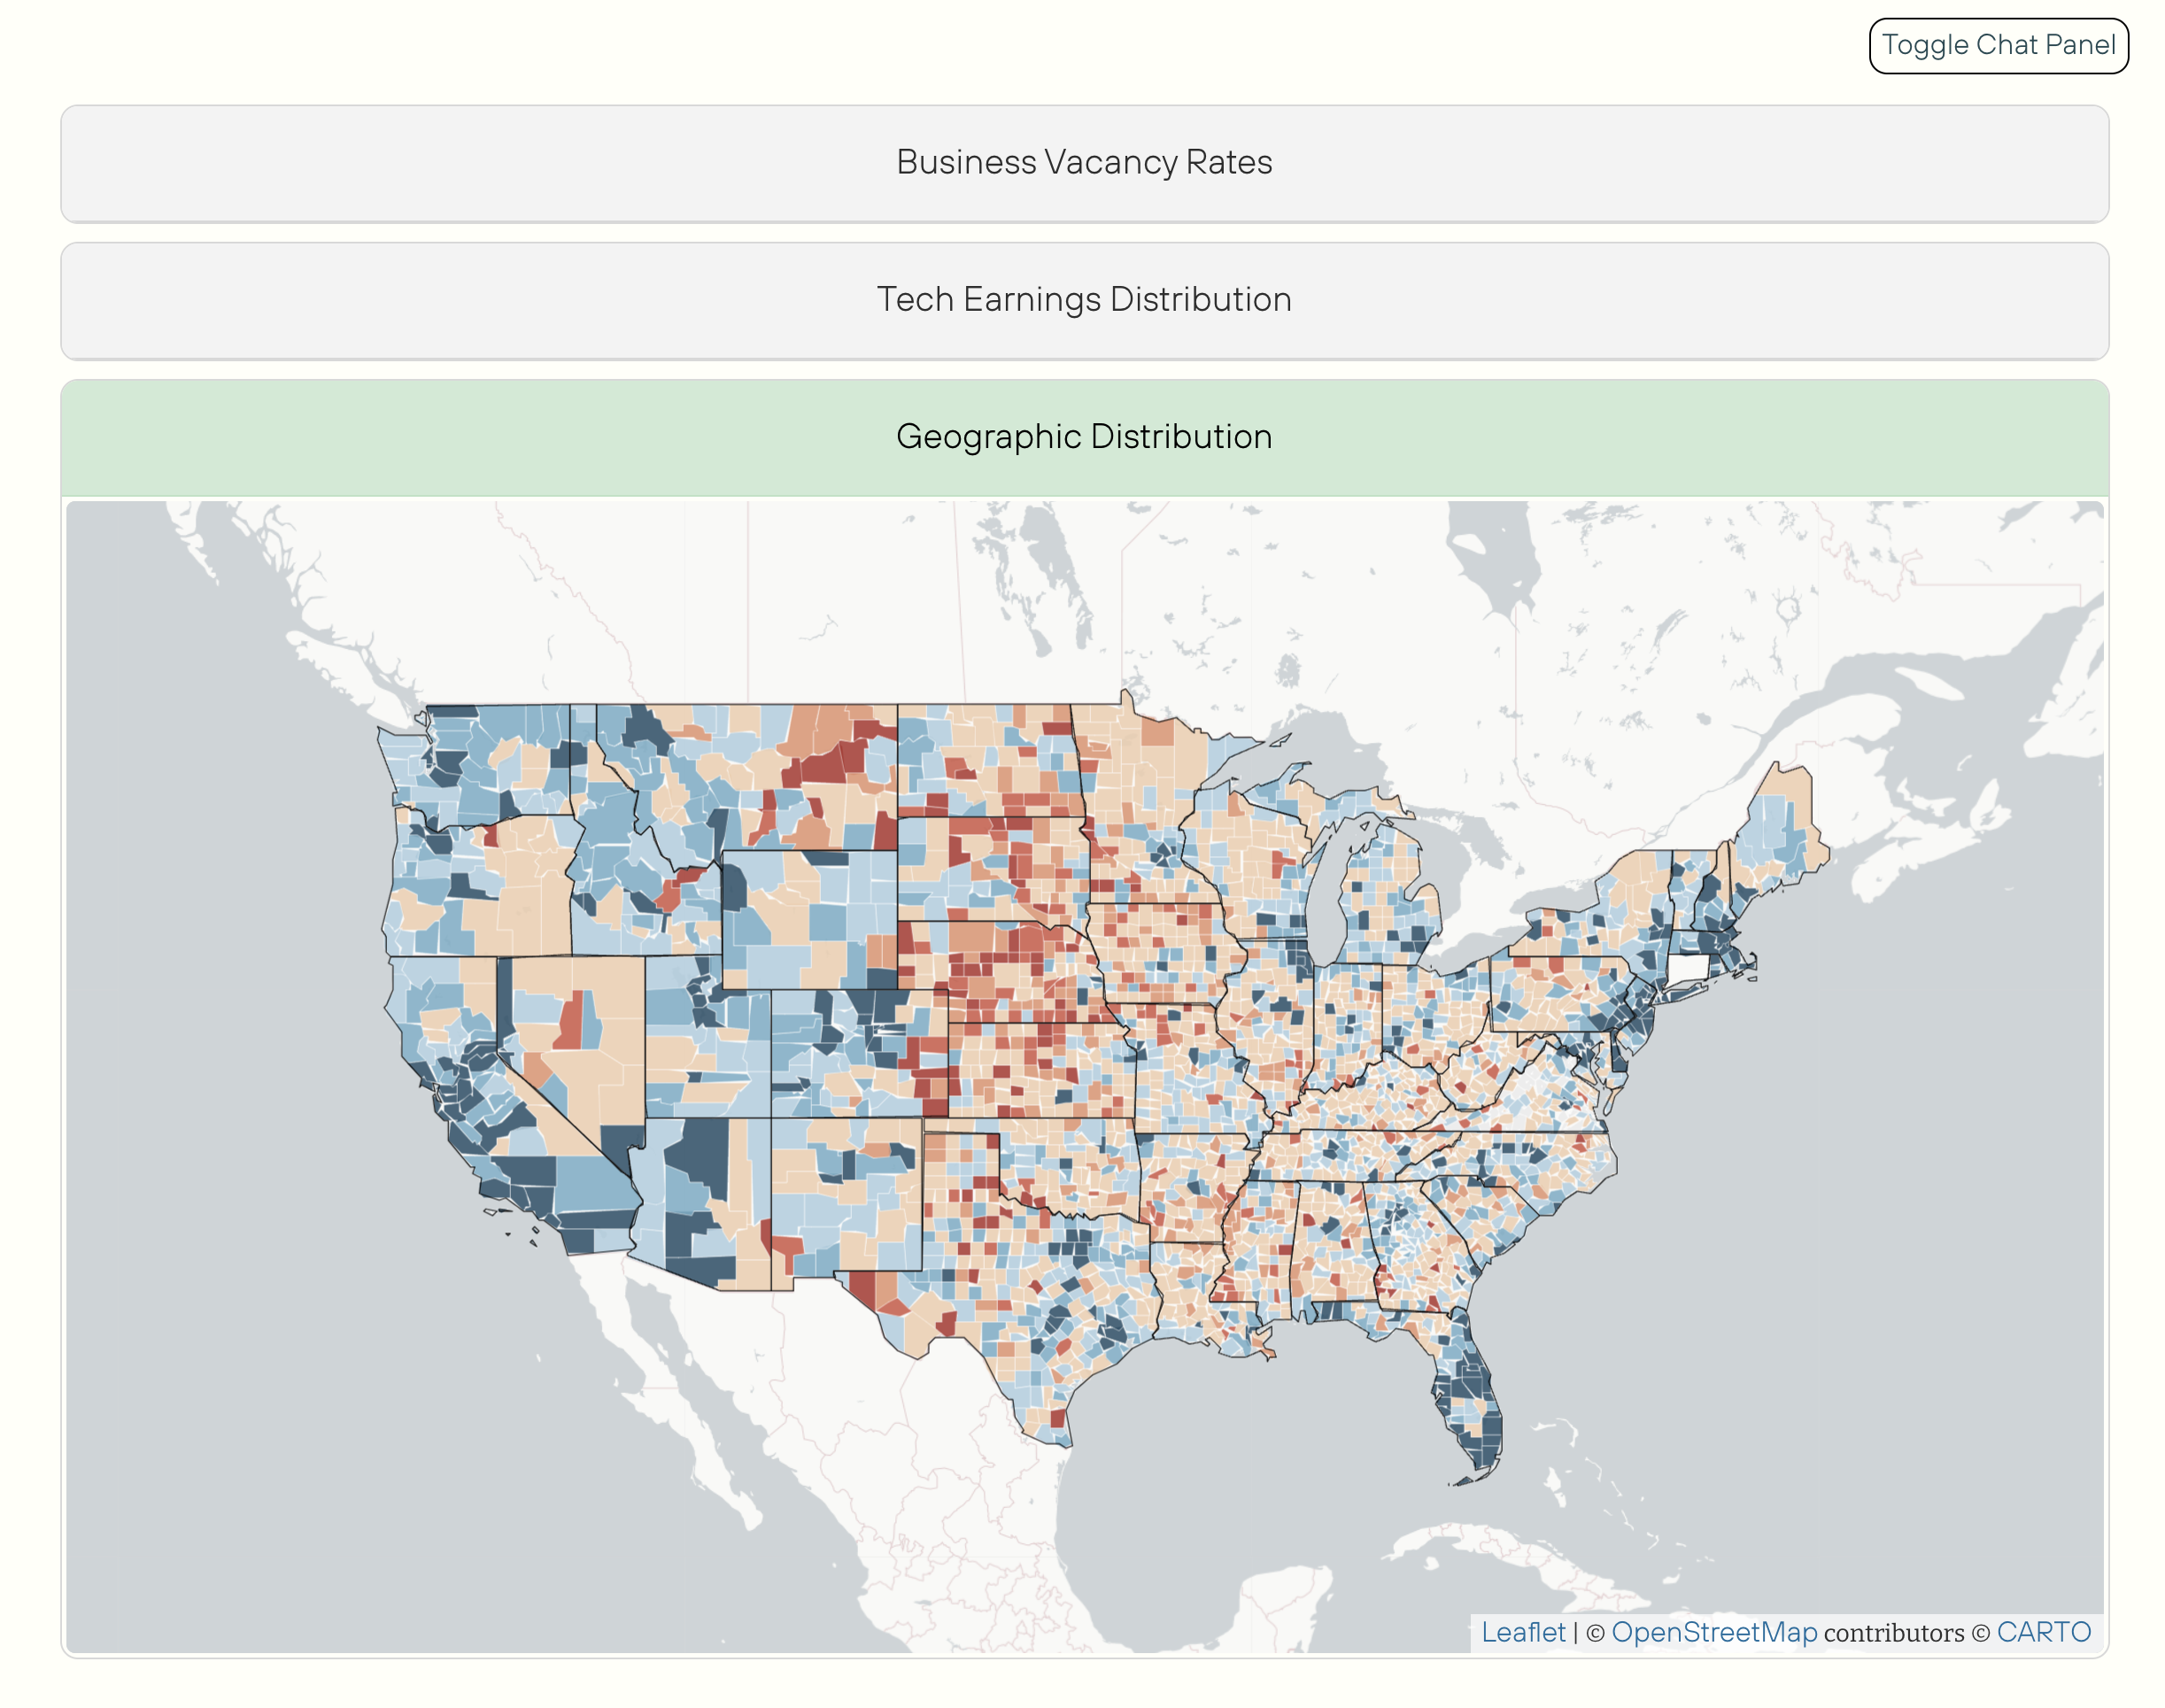
Task: Click the dark blue county in western Wyoming
Action: tap(733, 887)
